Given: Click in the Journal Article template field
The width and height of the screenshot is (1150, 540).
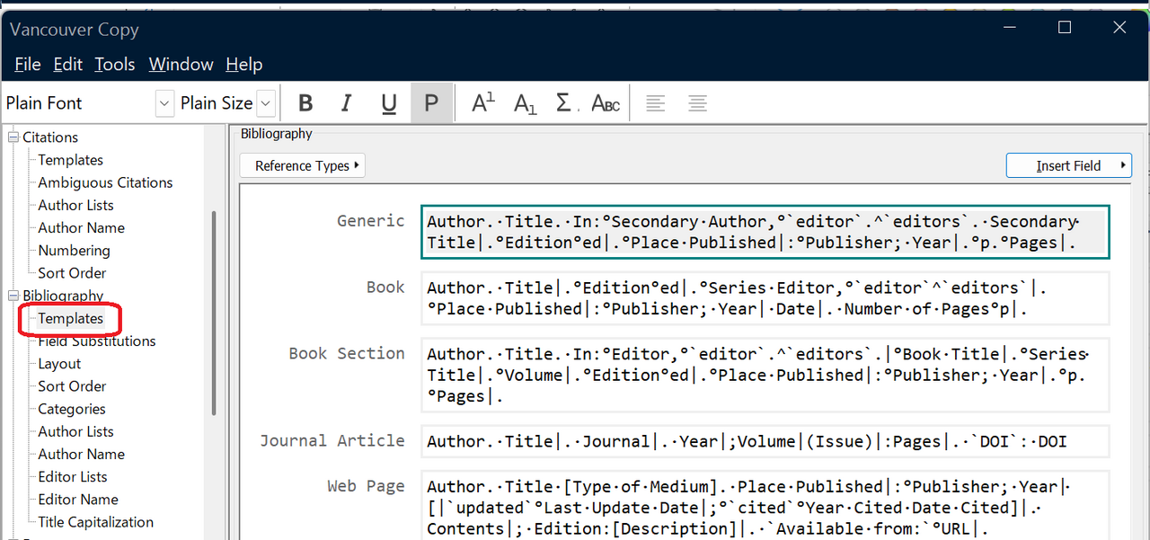Looking at the screenshot, I should tap(765, 441).
